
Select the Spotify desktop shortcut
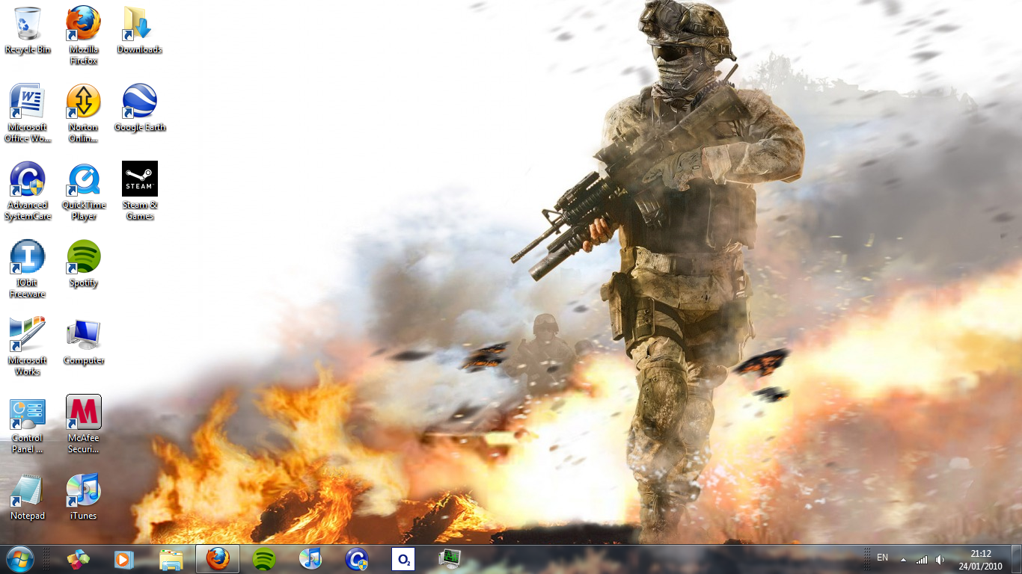(x=84, y=264)
